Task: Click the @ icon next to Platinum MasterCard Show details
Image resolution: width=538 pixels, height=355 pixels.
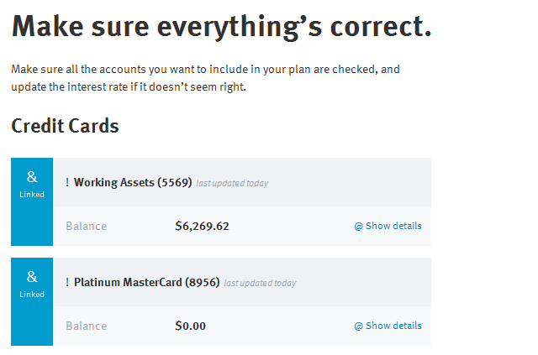Action: tap(358, 326)
